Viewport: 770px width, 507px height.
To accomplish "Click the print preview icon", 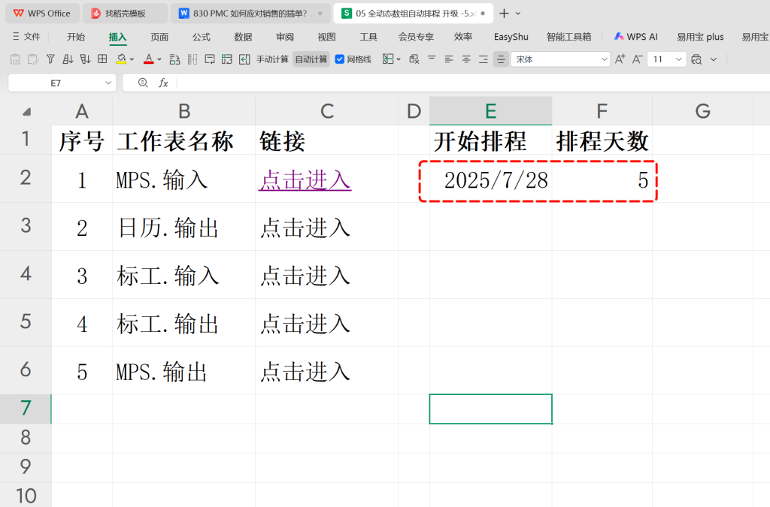I will [x=696, y=59].
